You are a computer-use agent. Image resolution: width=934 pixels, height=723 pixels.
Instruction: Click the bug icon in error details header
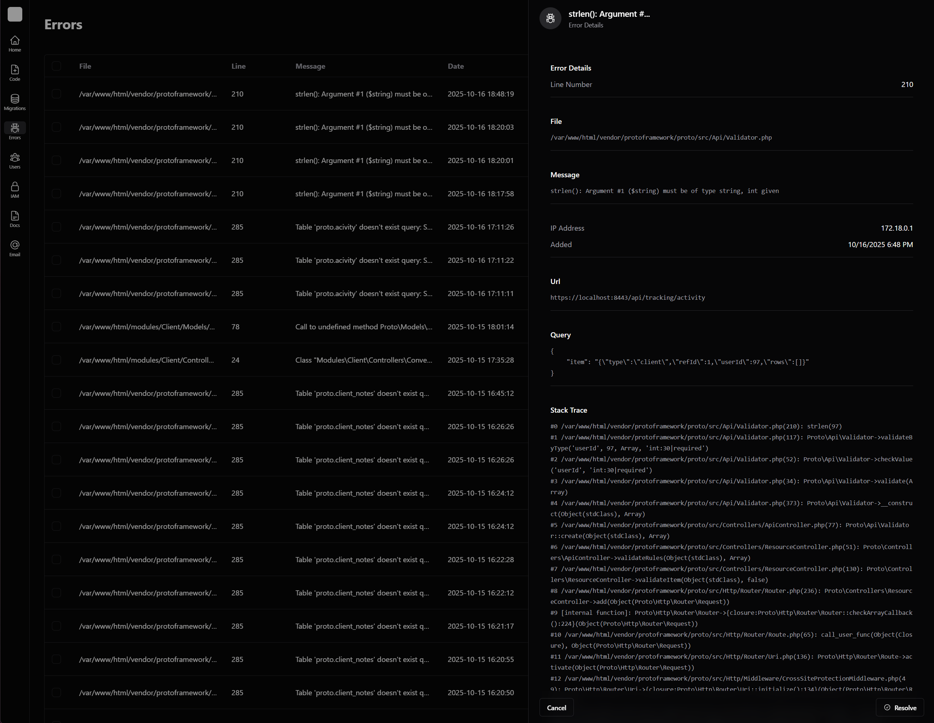[550, 18]
